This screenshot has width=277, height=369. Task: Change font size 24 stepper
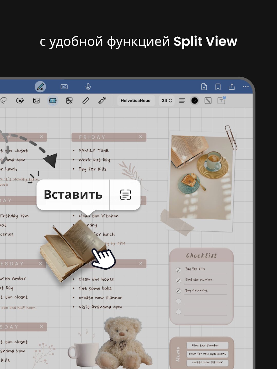(167, 101)
